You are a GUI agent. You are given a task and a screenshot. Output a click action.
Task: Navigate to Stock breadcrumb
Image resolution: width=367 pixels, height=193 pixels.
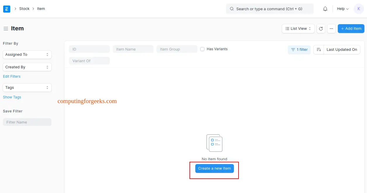pos(24,8)
